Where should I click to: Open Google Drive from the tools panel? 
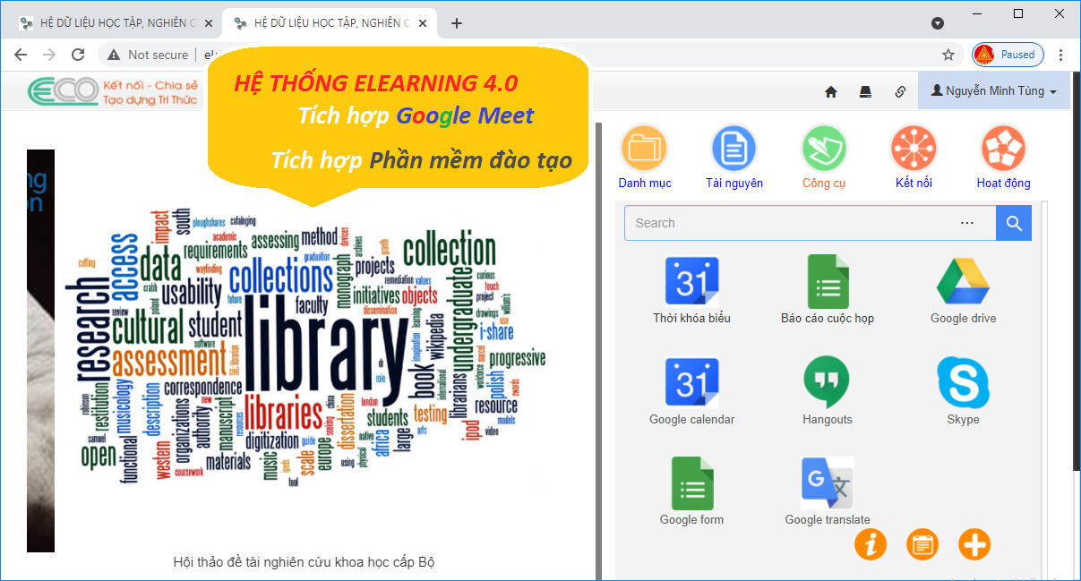coord(962,280)
